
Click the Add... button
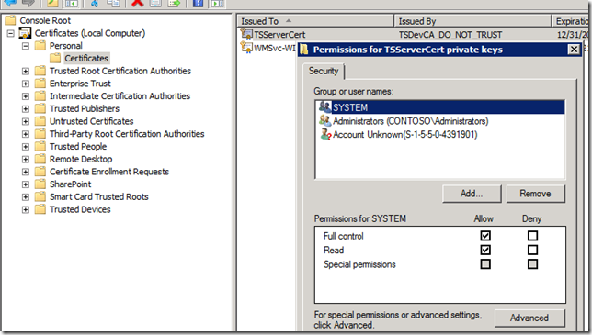[472, 194]
